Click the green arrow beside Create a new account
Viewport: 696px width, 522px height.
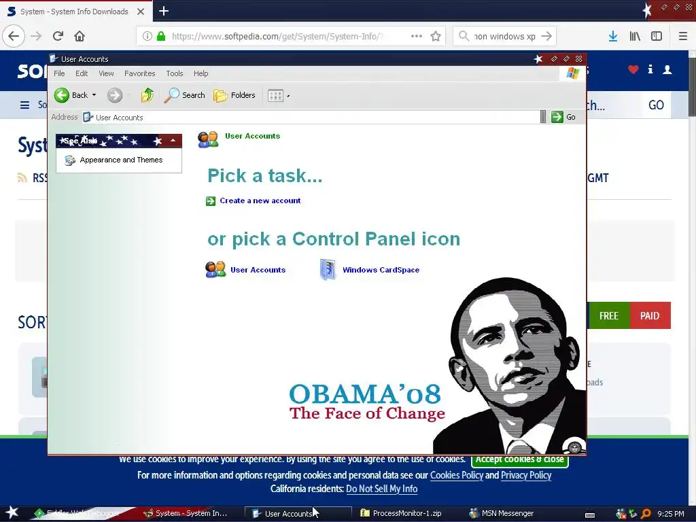(x=211, y=201)
